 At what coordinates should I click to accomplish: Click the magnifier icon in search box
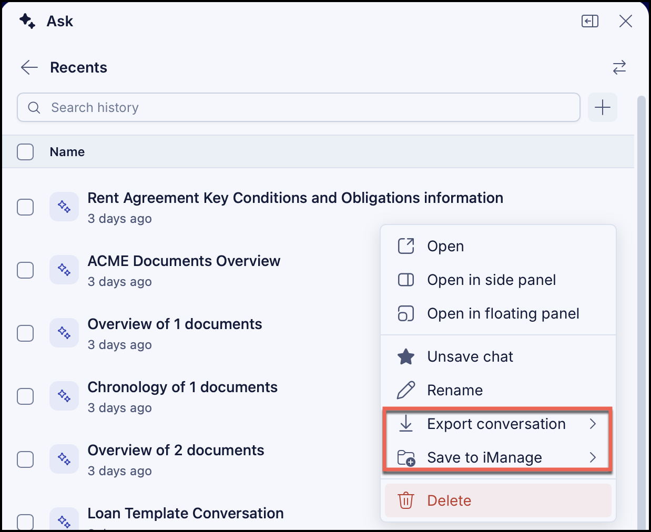coord(34,108)
